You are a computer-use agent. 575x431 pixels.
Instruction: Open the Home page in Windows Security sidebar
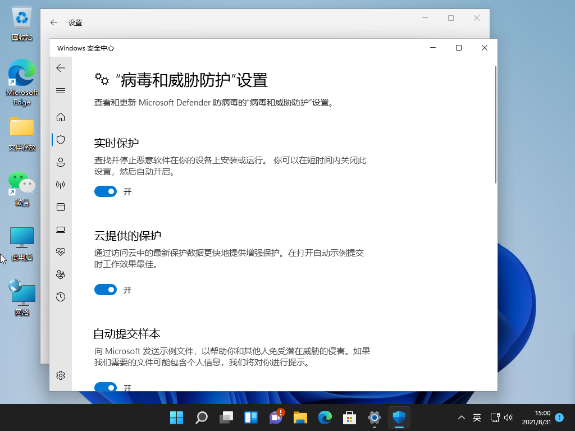point(61,117)
